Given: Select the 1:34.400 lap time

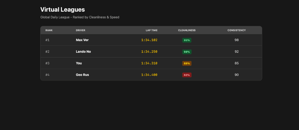Looking at the screenshot, I should [x=149, y=75].
